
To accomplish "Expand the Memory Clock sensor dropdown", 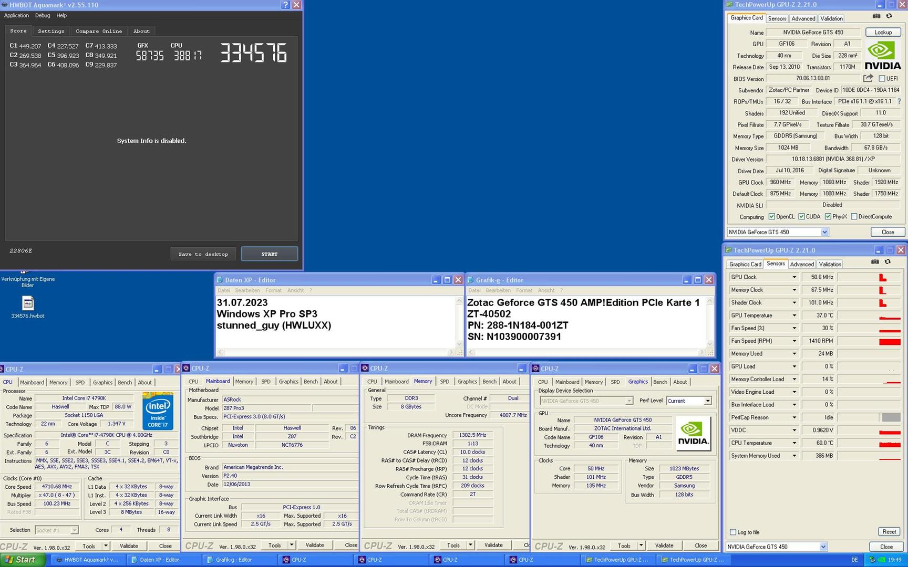I will pos(794,290).
